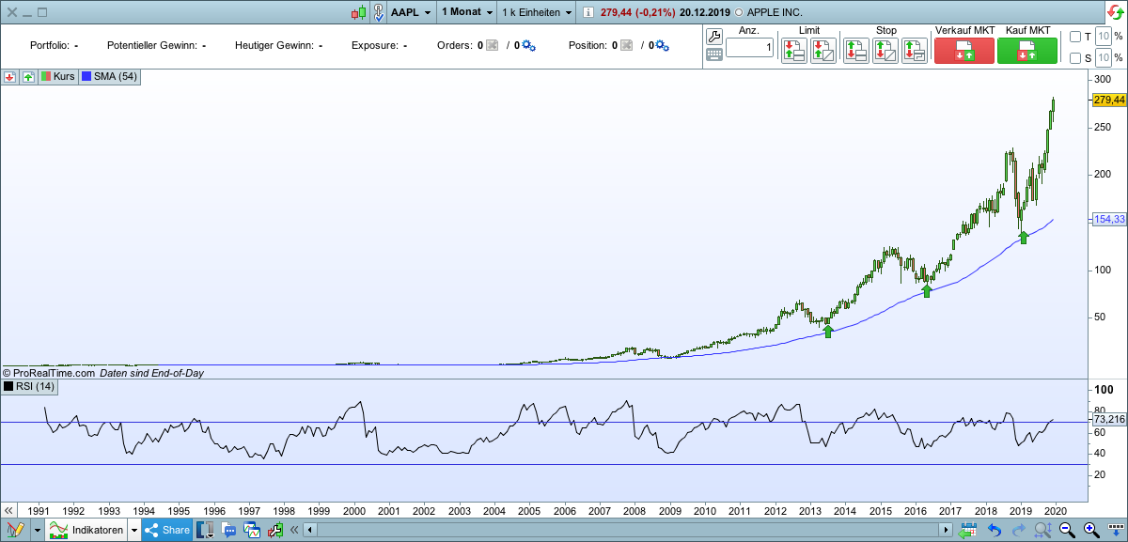
Task: Click the middle Stop order icon
Action: point(885,50)
